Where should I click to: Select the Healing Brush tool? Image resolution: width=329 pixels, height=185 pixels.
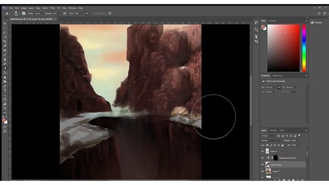pos(5,50)
